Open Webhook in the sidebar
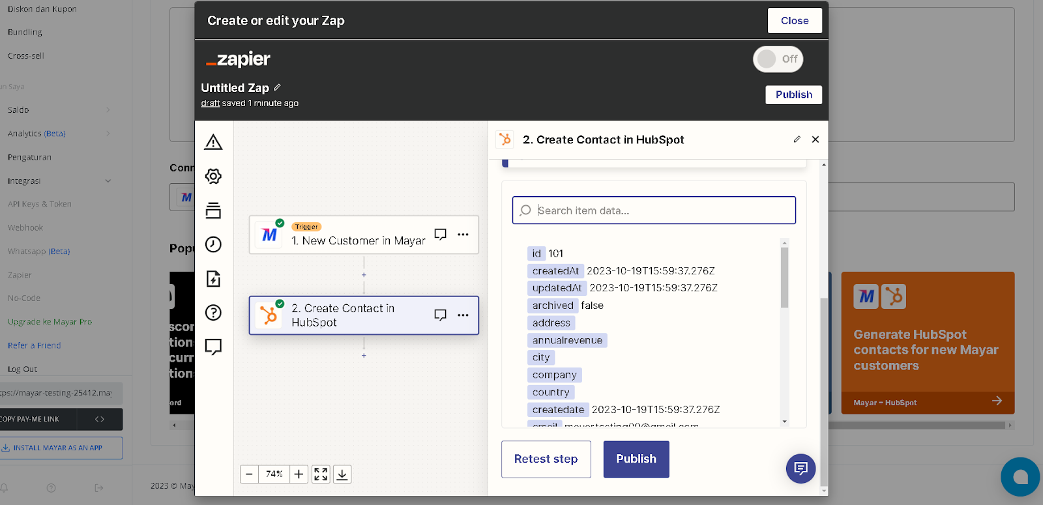The image size is (1043, 505). (25, 227)
